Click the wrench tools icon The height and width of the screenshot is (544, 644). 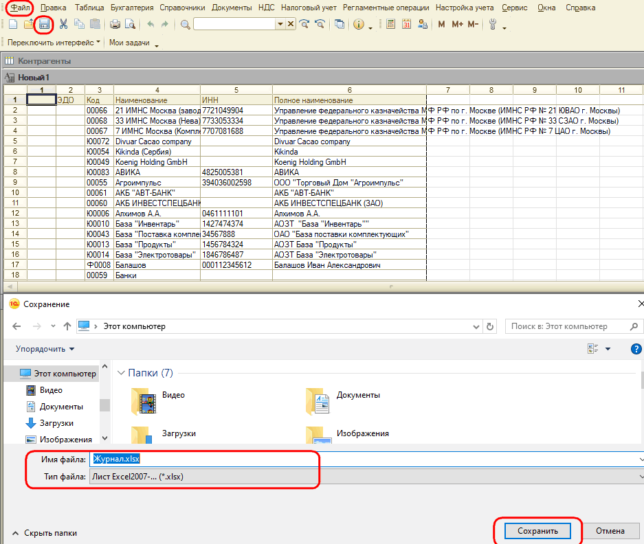tap(493, 24)
